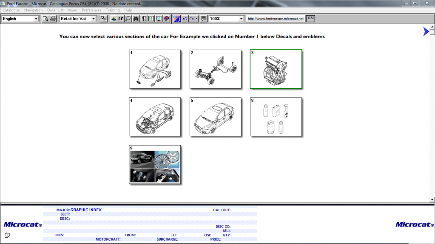This screenshot has width=435, height=244.
Task: Click the binoculars find icon
Action: tap(136, 19)
